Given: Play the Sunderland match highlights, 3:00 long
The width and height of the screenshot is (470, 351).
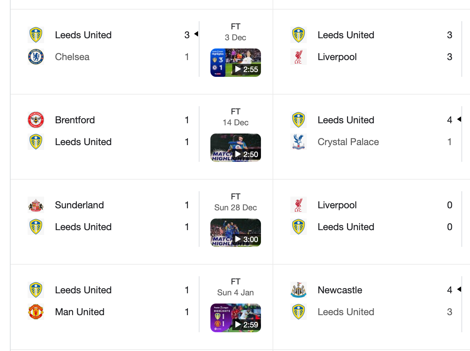Looking at the screenshot, I should 236,233.
